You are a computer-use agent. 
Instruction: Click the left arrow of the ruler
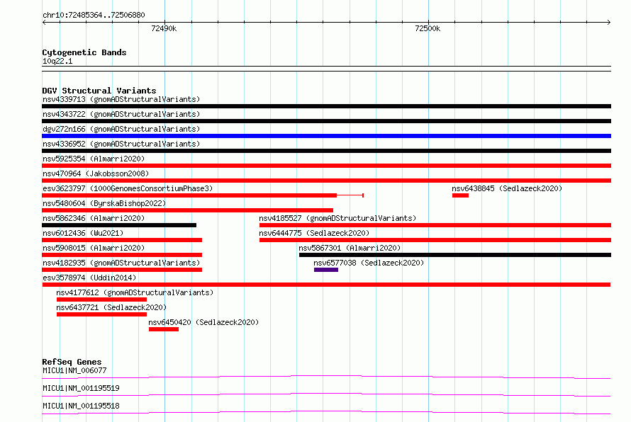pyautogui.click(x=44, y=22)
